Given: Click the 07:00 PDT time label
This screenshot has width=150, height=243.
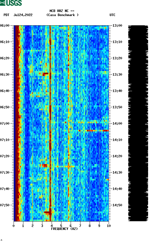Looking at the screenshot, I should [5, 124].
